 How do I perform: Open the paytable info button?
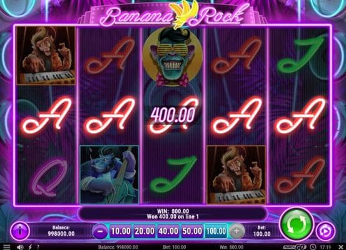coord(20,231)
